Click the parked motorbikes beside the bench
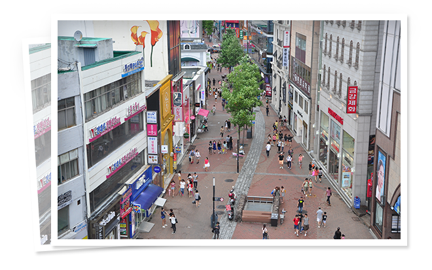This screenshot has height=270, width=432. tap(230, 203)
